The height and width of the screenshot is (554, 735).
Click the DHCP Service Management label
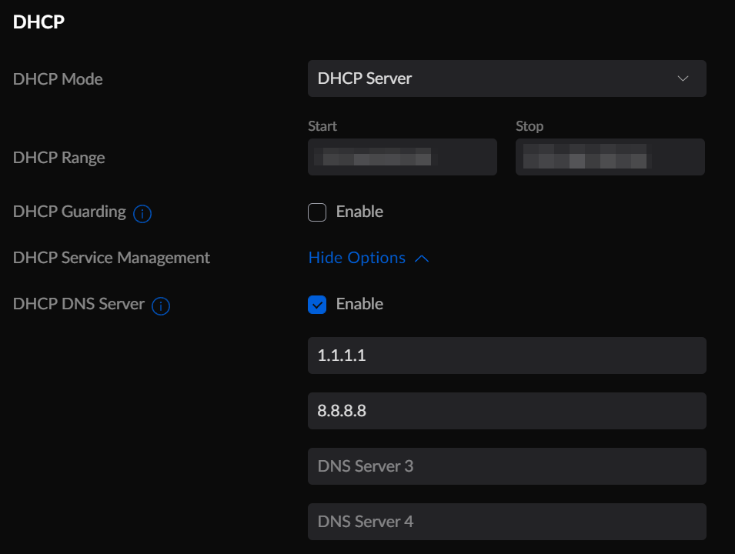pos(112,258)
